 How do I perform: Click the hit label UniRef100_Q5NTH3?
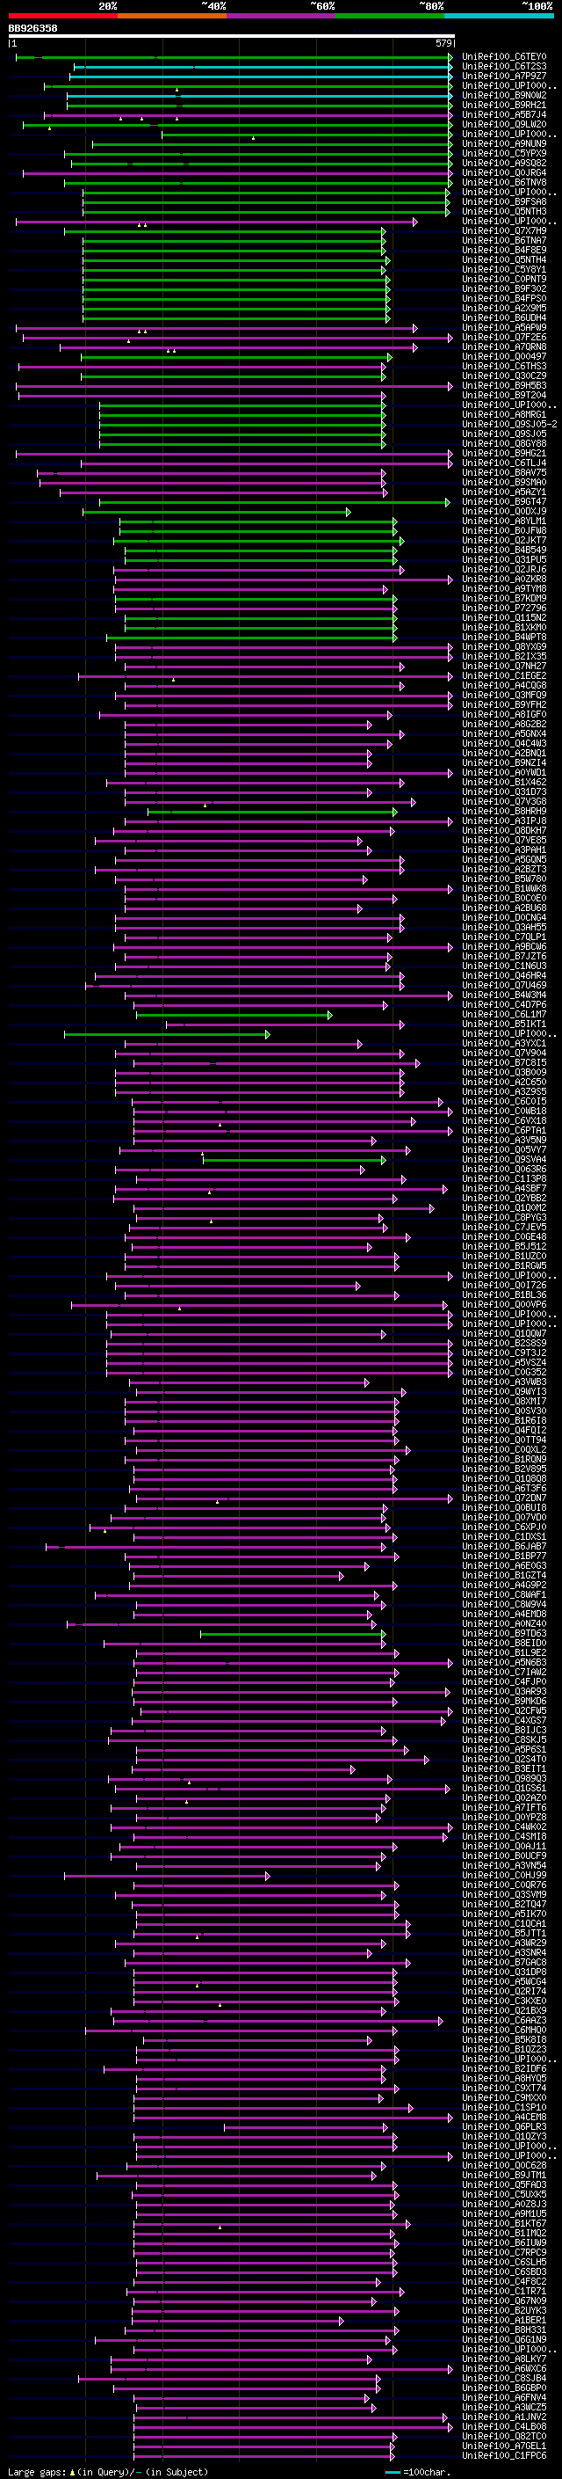(503, 212)
